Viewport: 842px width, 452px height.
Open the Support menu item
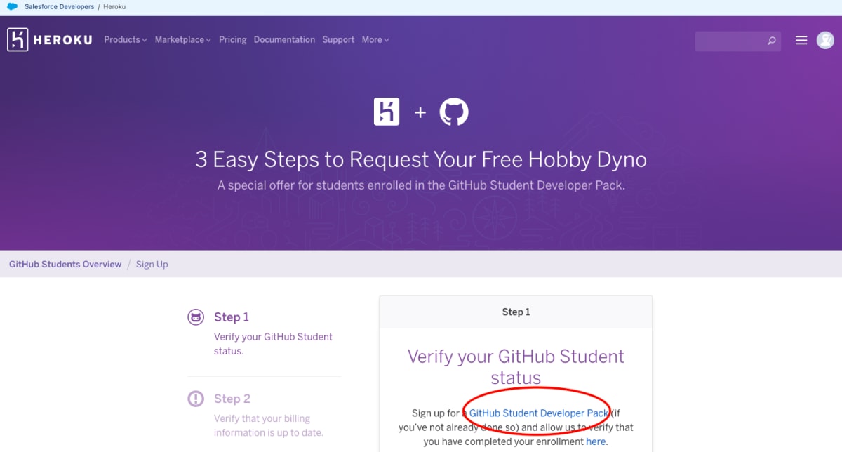tap(338, 40)
